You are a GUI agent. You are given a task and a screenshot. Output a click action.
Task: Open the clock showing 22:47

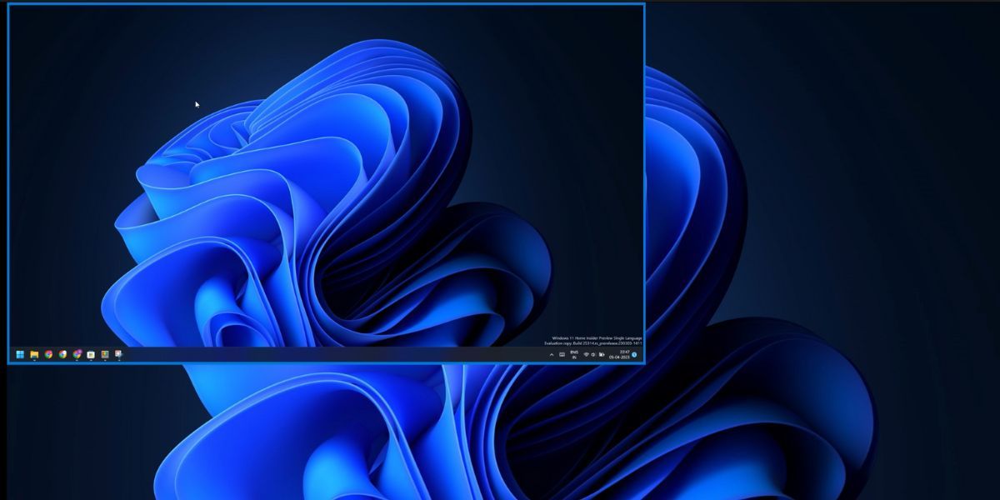tap(619, 354)
